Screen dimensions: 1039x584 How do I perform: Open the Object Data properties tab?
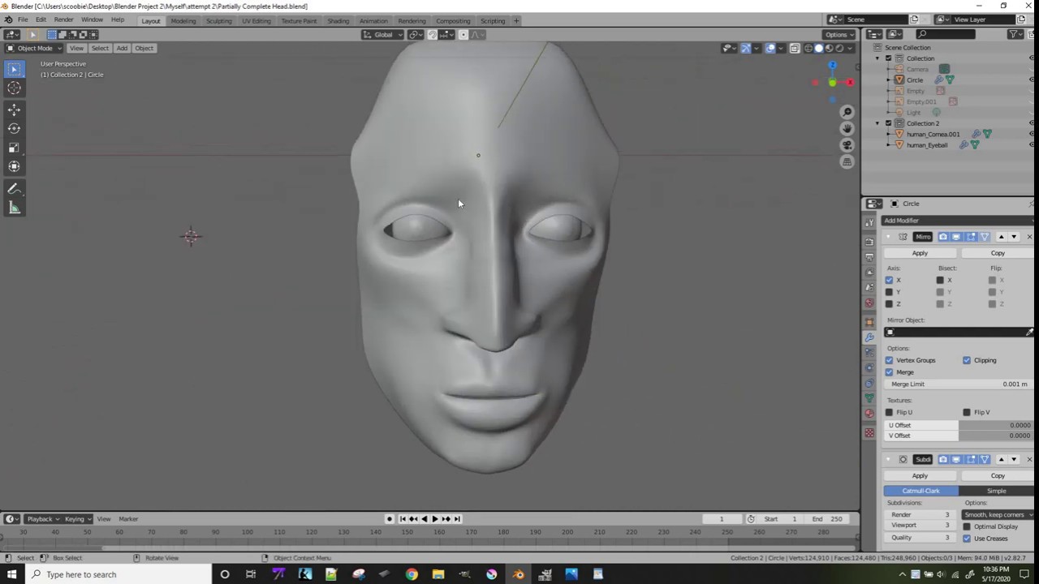869,398
